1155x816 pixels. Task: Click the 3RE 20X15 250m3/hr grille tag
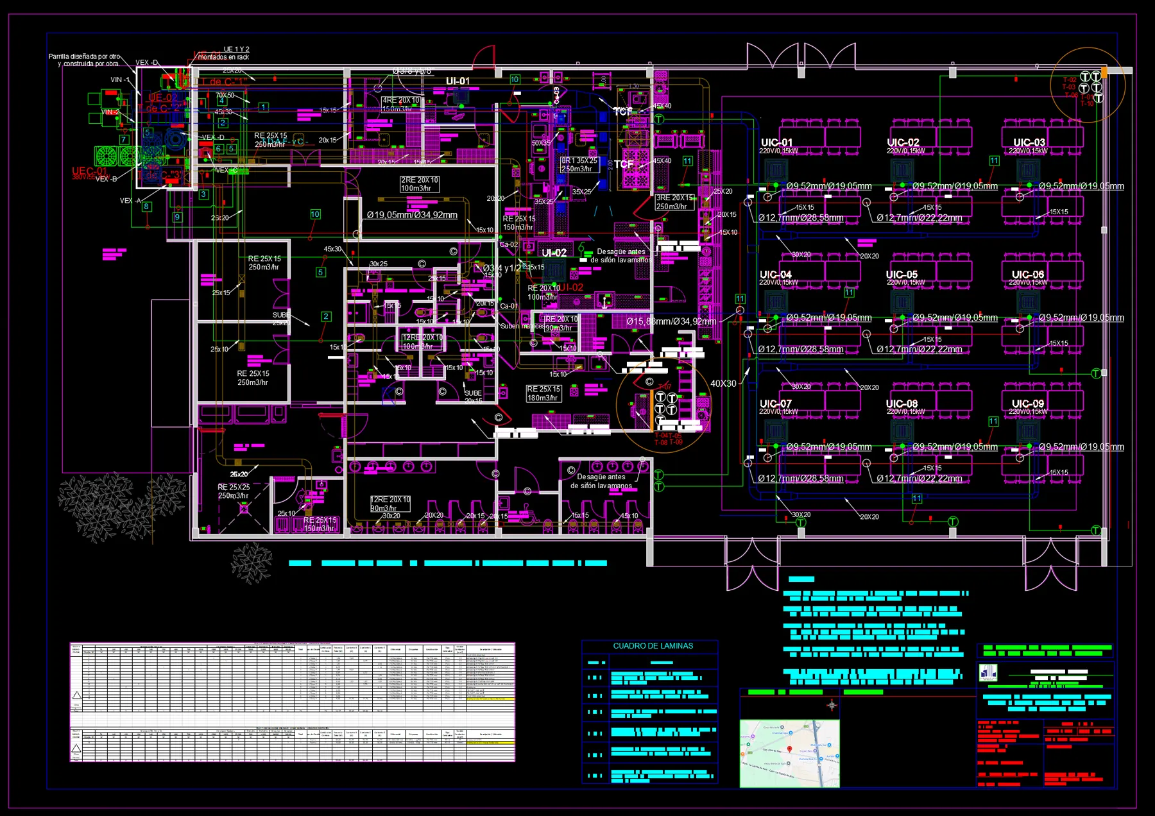674,202
